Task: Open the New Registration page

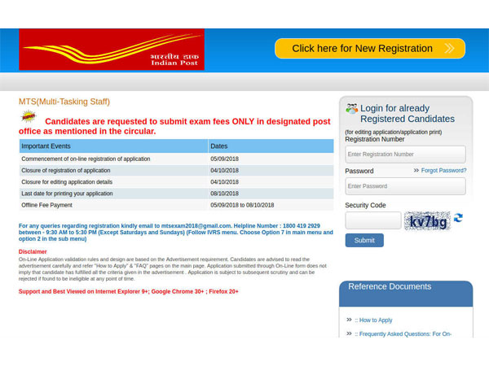Action: click(x=362, y=49)
